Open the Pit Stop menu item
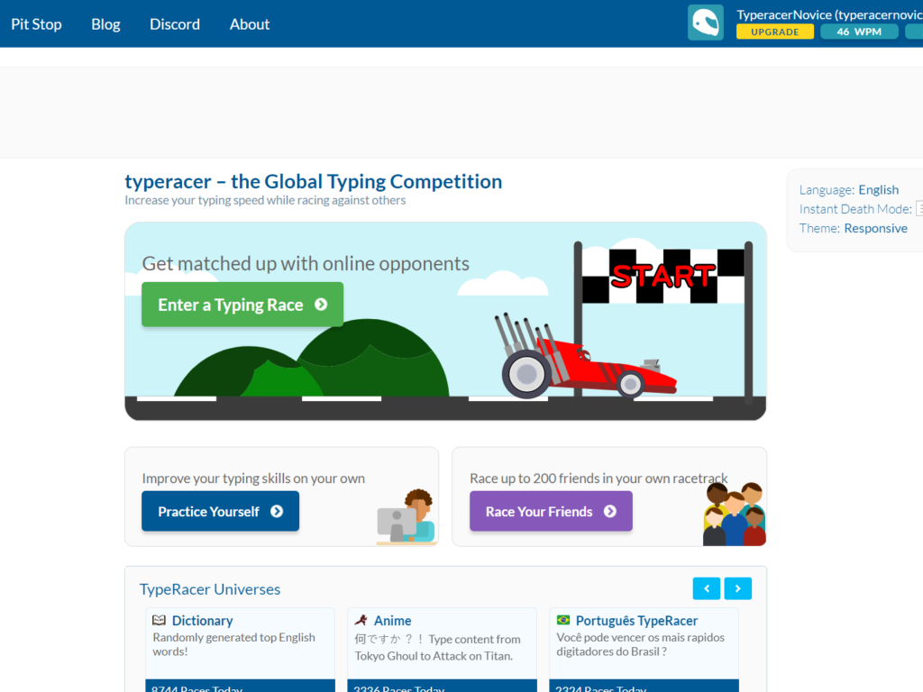923x692 pixels. [x=36, y=24]
